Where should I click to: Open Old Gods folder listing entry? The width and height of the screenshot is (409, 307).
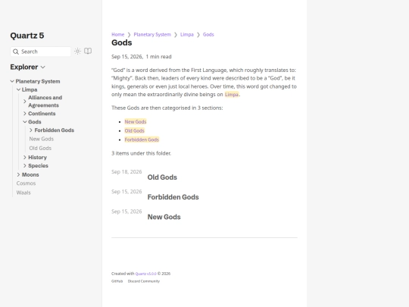click(x=162, y=177)
